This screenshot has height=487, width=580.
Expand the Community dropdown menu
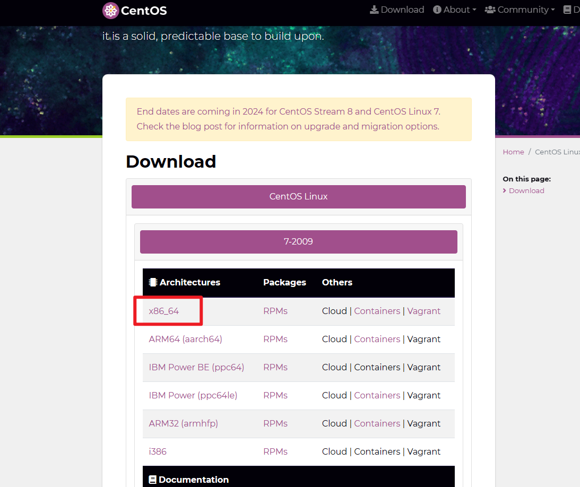coord(520,10)
